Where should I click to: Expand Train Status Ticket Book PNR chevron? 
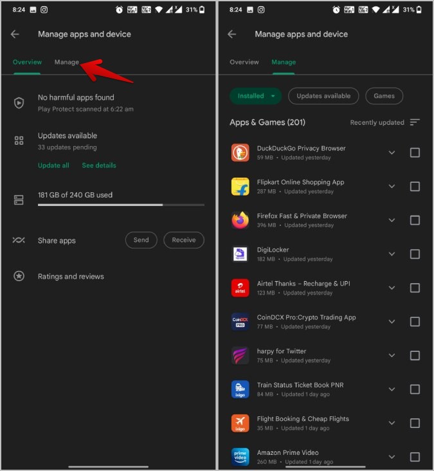click(392, 389)
